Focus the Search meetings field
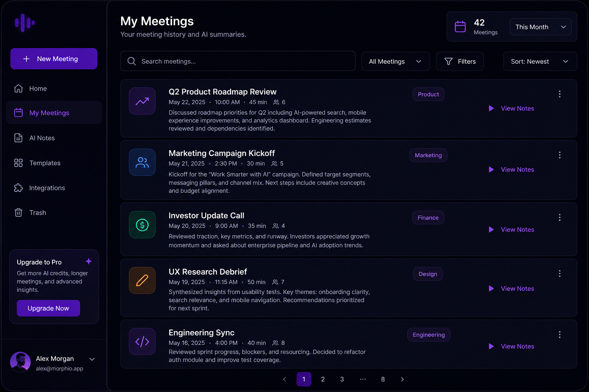Screen dimensions: 589x392 pos(238,61)
